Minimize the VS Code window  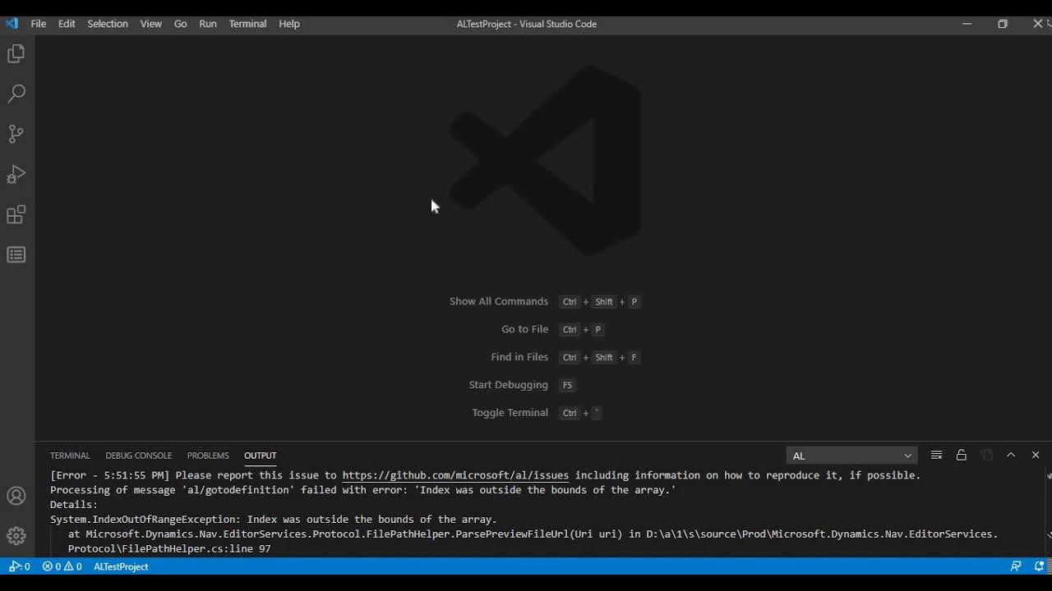pos(967,24)
